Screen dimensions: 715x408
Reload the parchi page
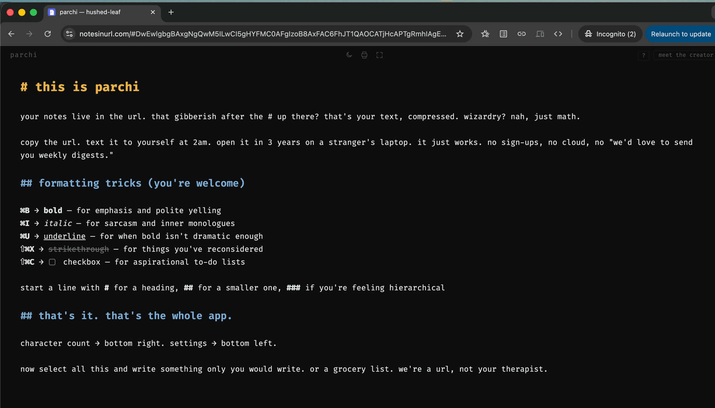tap(48, 34)
